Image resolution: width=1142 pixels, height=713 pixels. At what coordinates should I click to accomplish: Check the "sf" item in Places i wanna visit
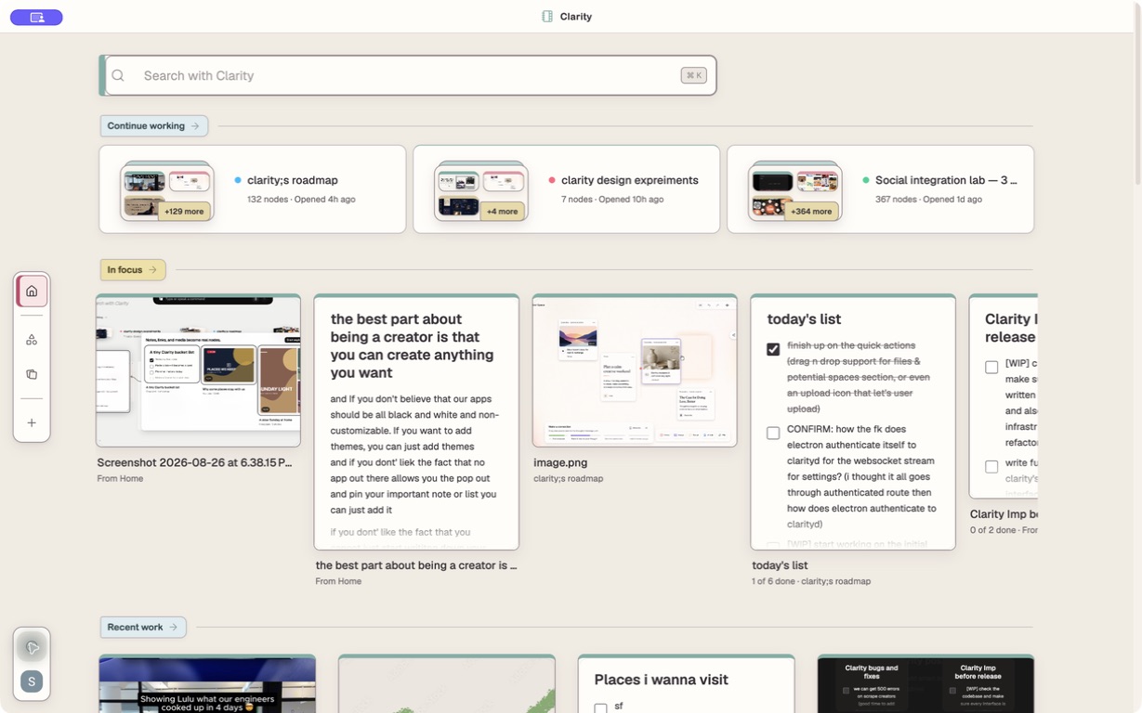[600, 708]
